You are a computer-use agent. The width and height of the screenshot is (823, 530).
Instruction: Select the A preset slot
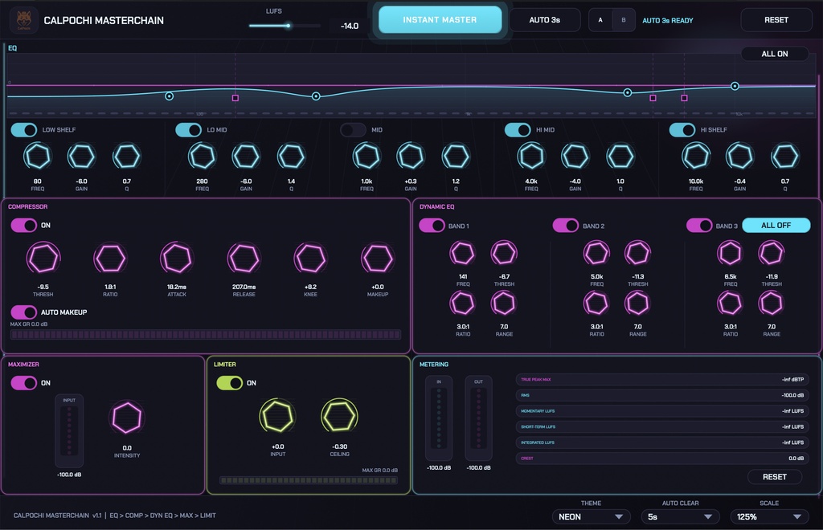point(600,20)
